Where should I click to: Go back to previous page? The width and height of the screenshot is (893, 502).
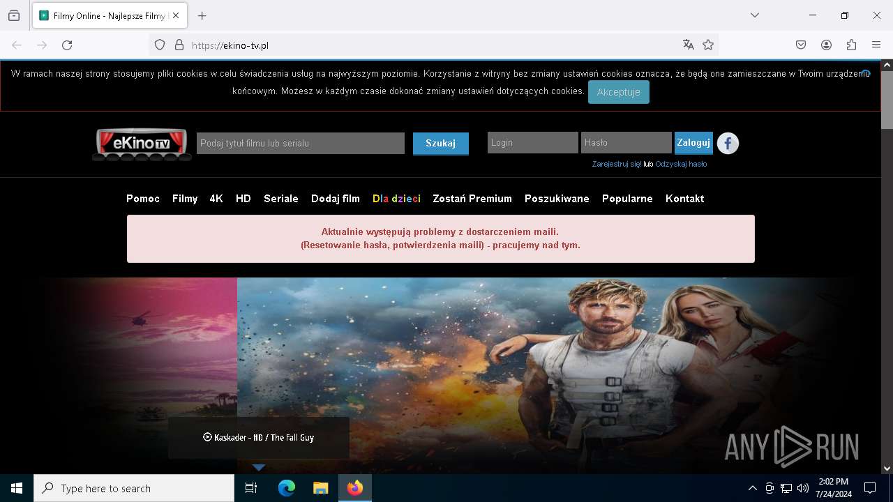click(17, 45)
